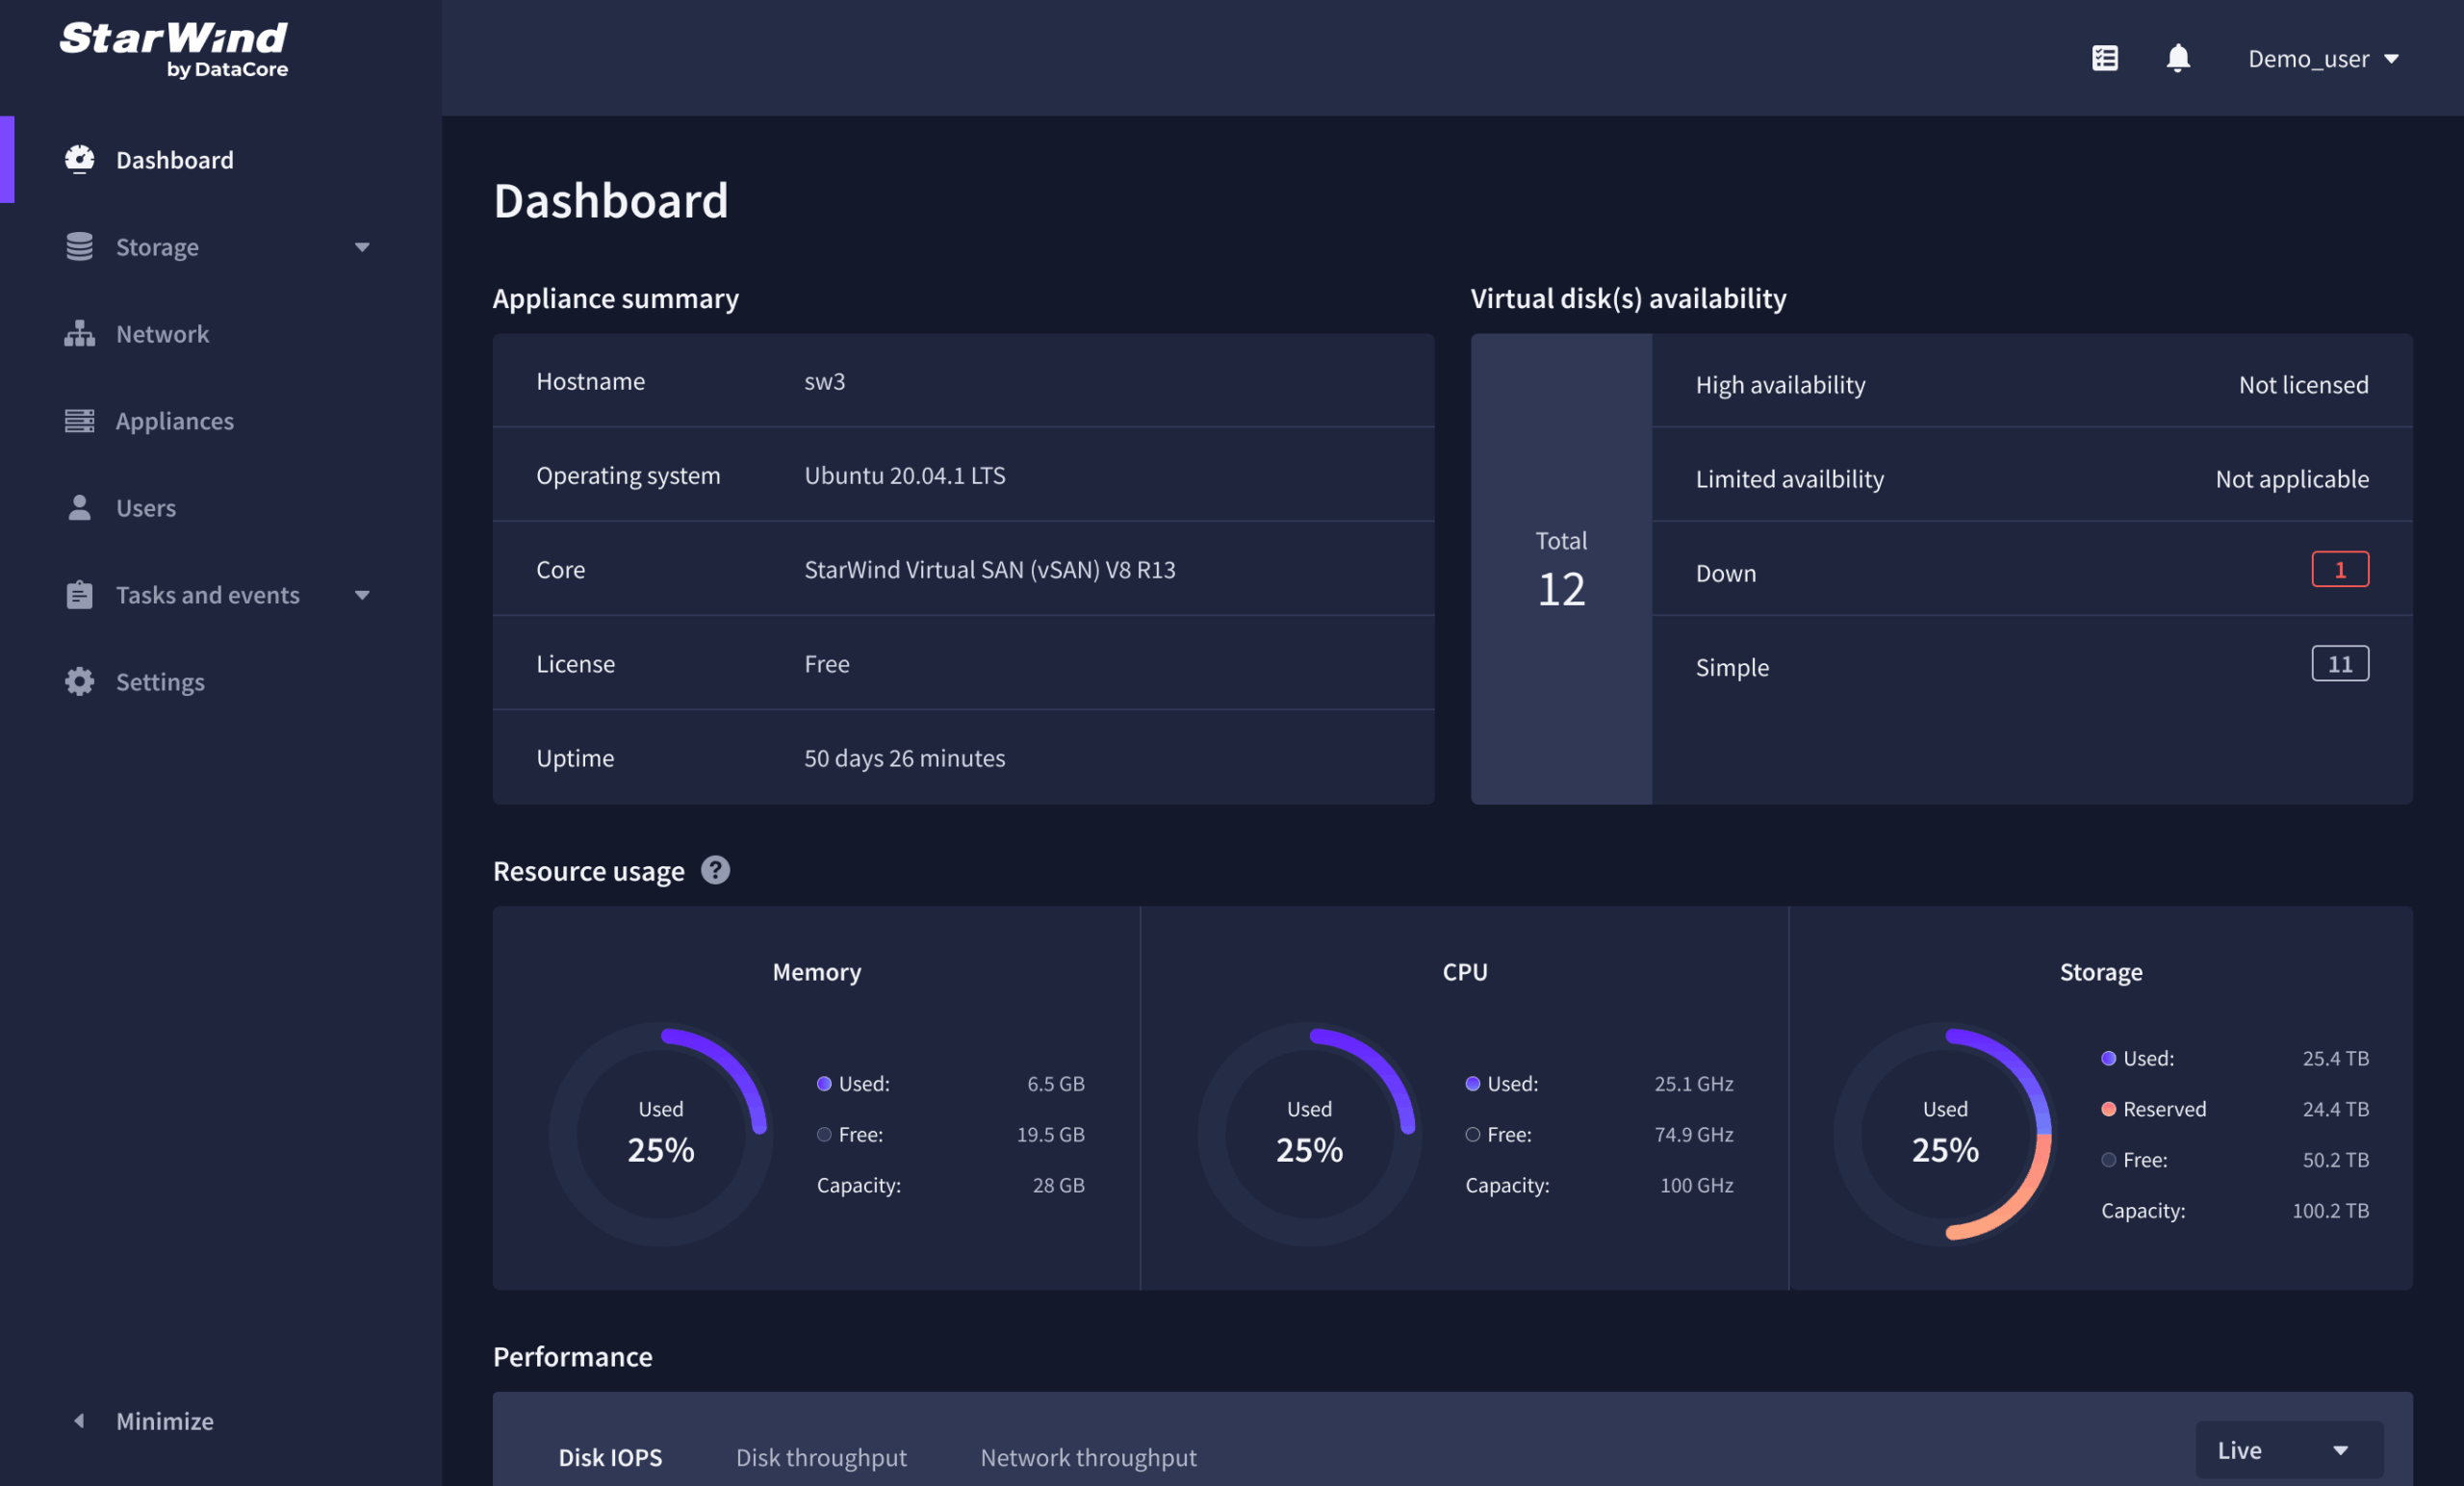Image resolution: width=2464 pixels, height=1486 pixels.
Task: Click the Tasks and events clipboard icon
Action: (x=79, y=595)
